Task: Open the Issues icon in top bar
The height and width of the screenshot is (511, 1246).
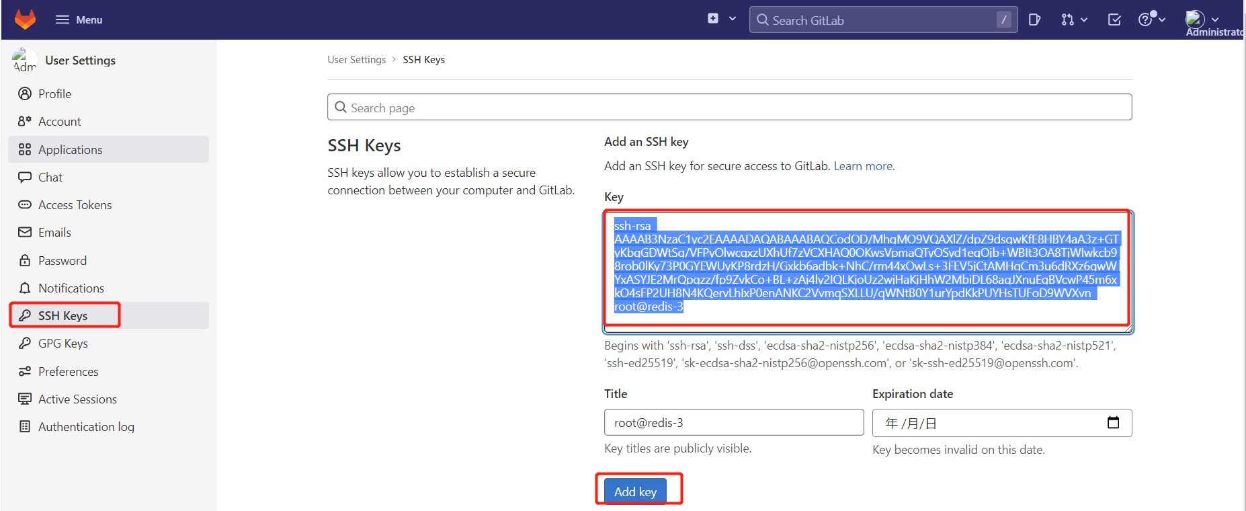Action: 1035,19
